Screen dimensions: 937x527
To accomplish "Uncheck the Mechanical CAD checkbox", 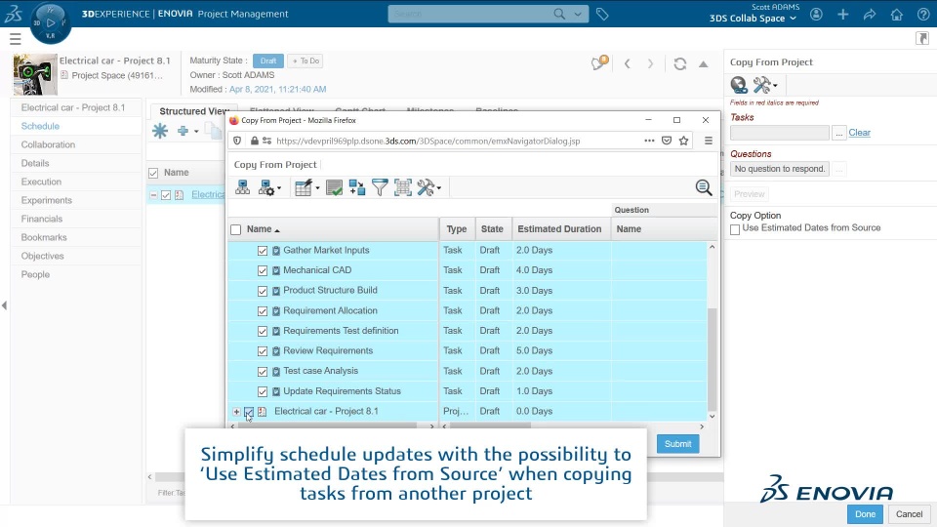I will click(x=263, y=270).
